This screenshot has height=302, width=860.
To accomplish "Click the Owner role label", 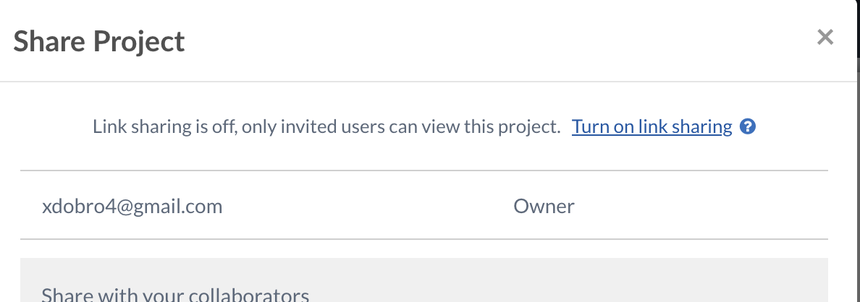I will coord(544,207).
